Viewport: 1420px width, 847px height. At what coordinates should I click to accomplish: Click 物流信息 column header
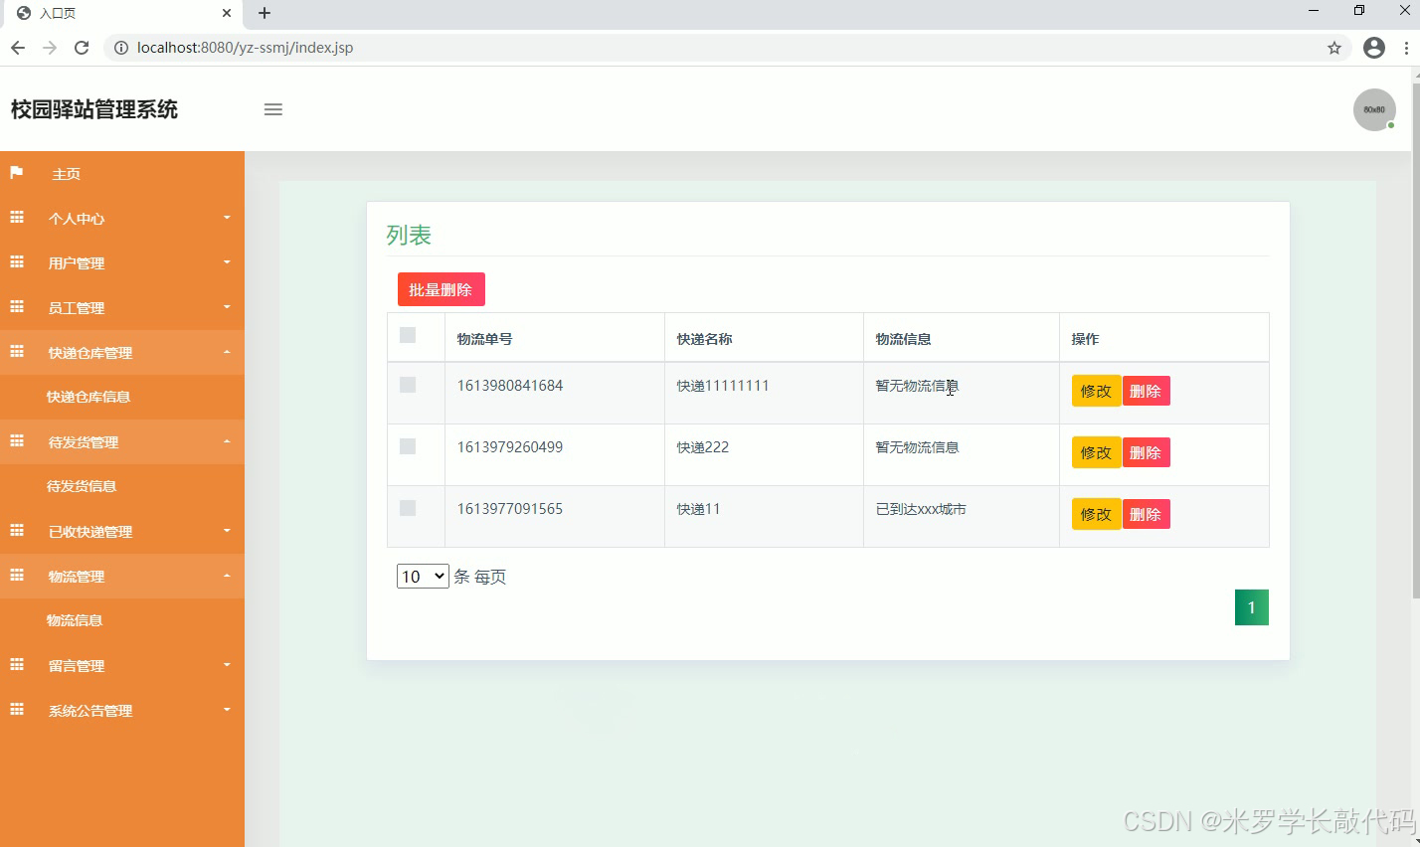(903, 339)
